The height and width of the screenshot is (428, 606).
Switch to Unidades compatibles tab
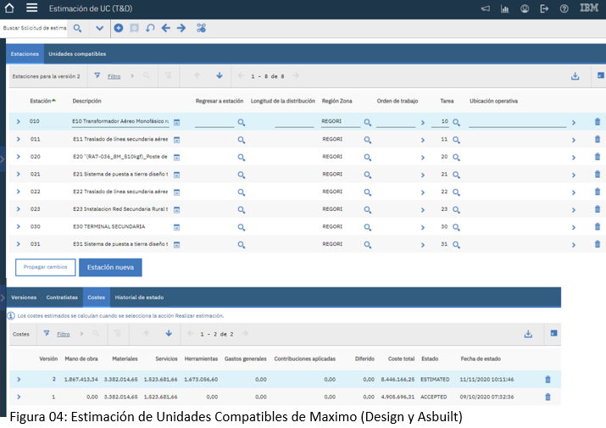click(x=77, y=53)
